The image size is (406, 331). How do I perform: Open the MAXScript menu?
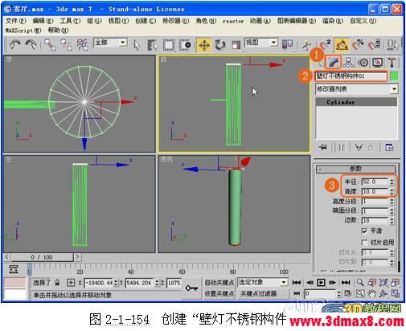point(23,31)
